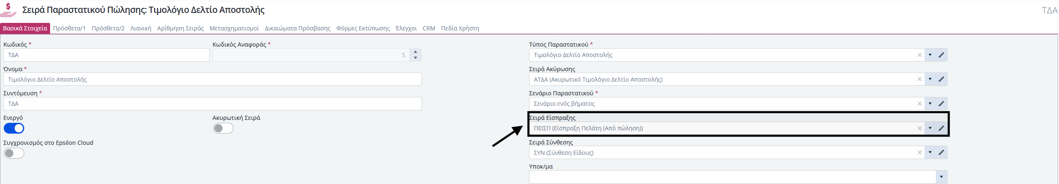Screen dimensions: 1059x184
Task: Select the Βασικά Στοιχεία tab
Action: 25,28
